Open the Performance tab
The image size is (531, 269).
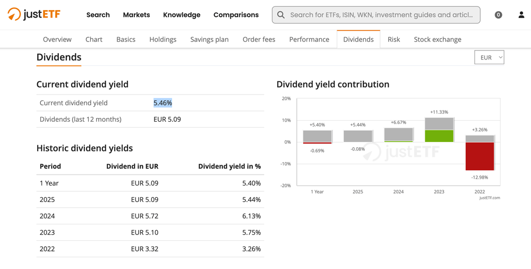309,39
